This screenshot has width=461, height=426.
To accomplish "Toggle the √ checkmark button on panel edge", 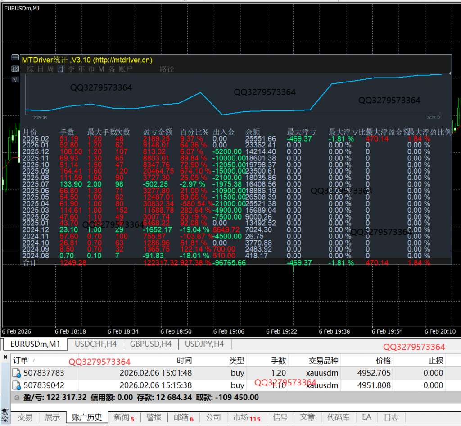I will pos(15,80).
